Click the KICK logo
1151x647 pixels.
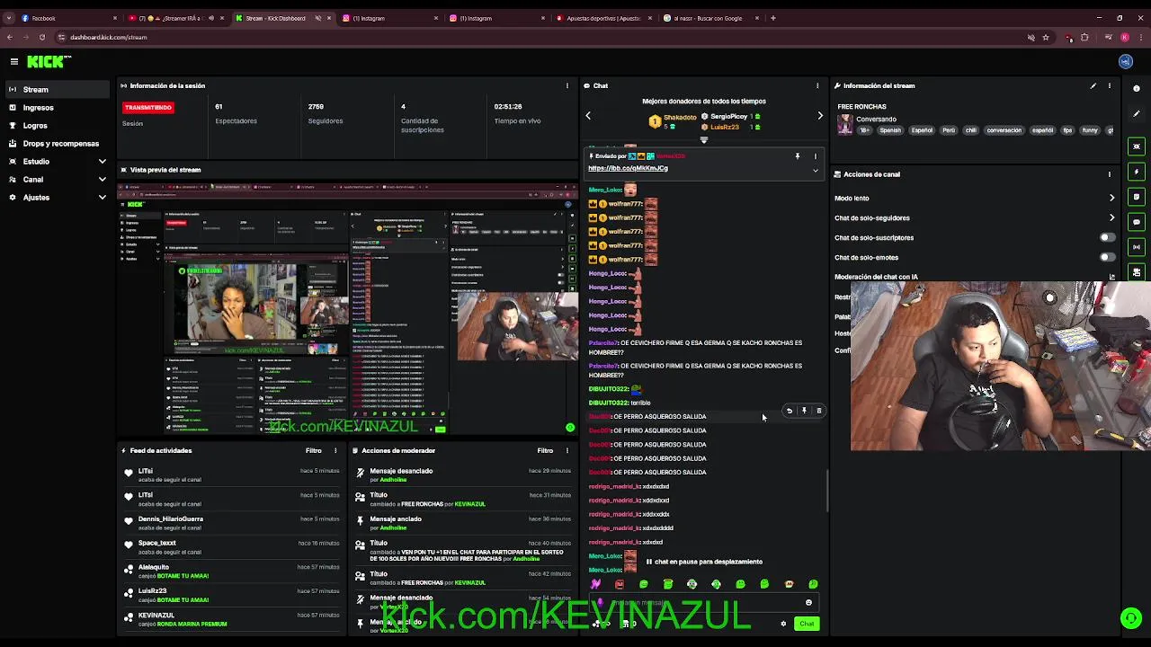[48, 61]
